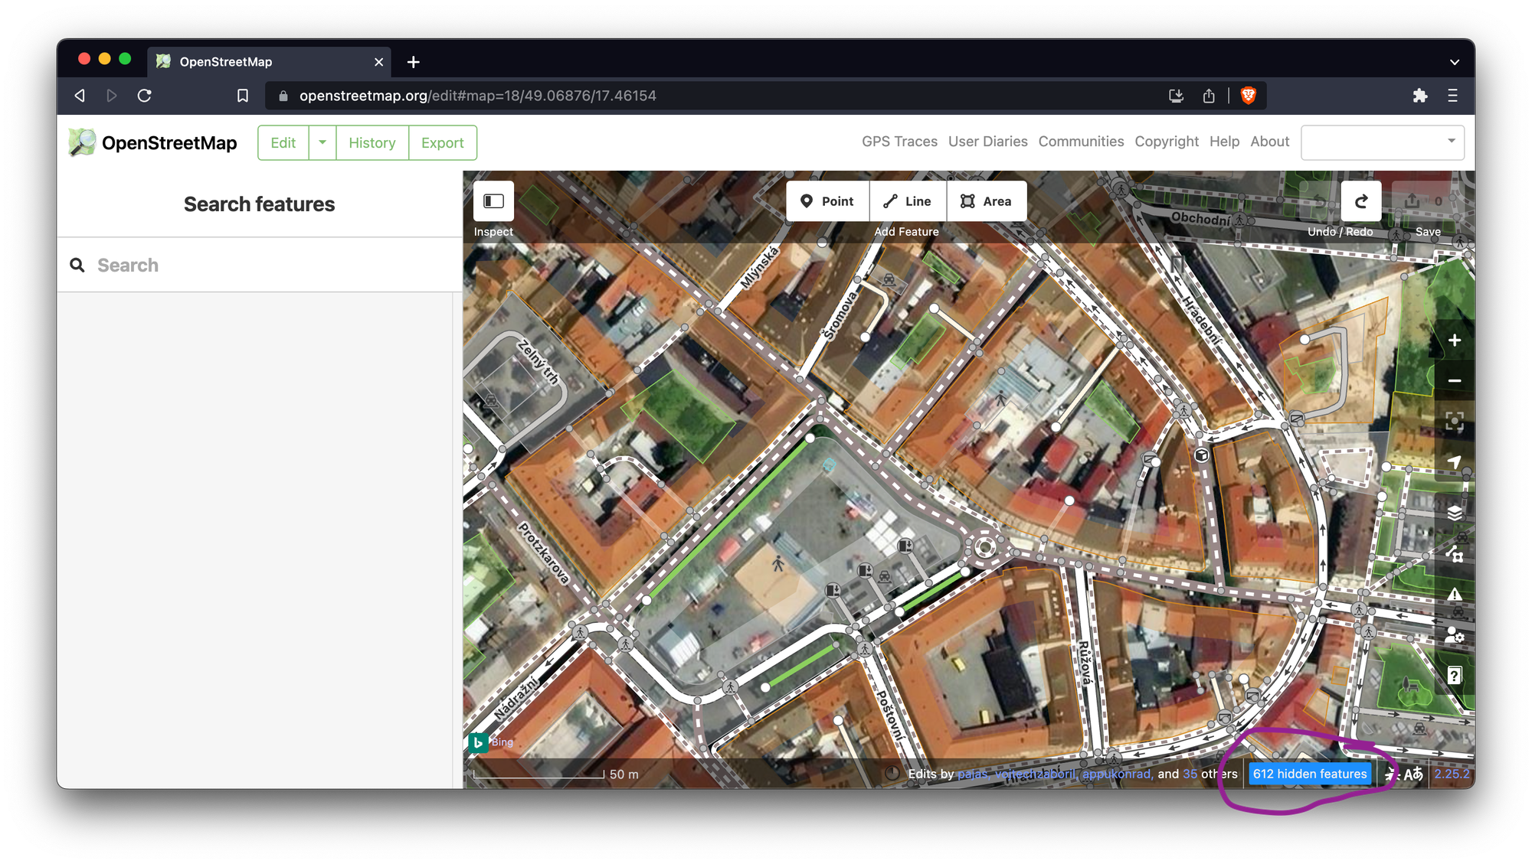The height and width of the screenshot is (864, 1532).
Task: Open Communities menu item
Action: (x=1081, y=142)
